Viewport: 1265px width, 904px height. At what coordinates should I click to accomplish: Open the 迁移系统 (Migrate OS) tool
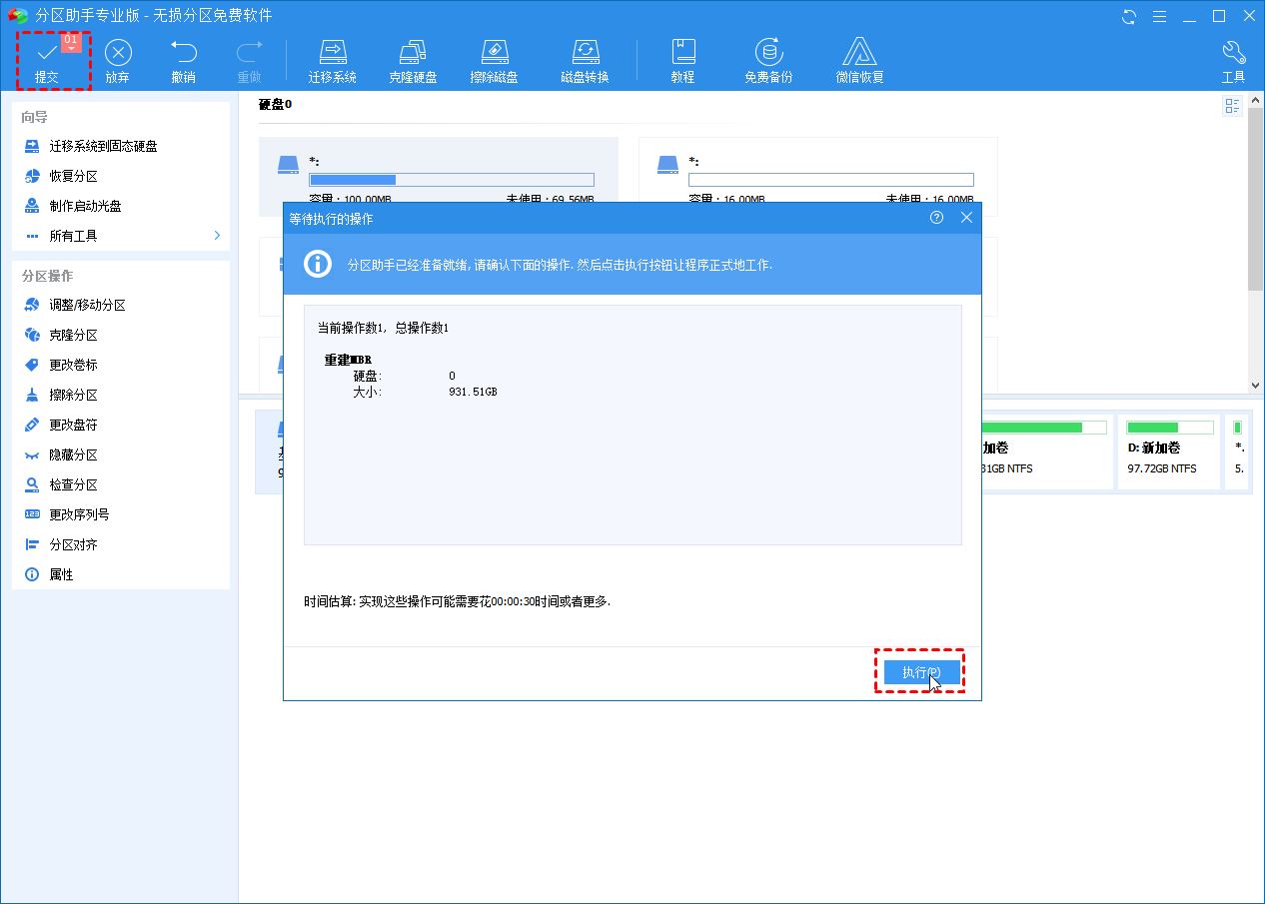point(333,59)
